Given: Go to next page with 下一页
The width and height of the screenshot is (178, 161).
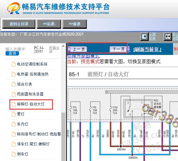Looking at the screenshot, I should 120,49.
